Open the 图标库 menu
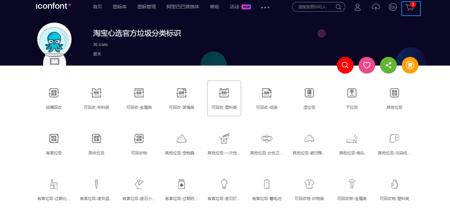The height and width of the screenshot is (219, 450). 120,7
